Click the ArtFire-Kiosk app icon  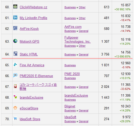(x=15, y=28)
